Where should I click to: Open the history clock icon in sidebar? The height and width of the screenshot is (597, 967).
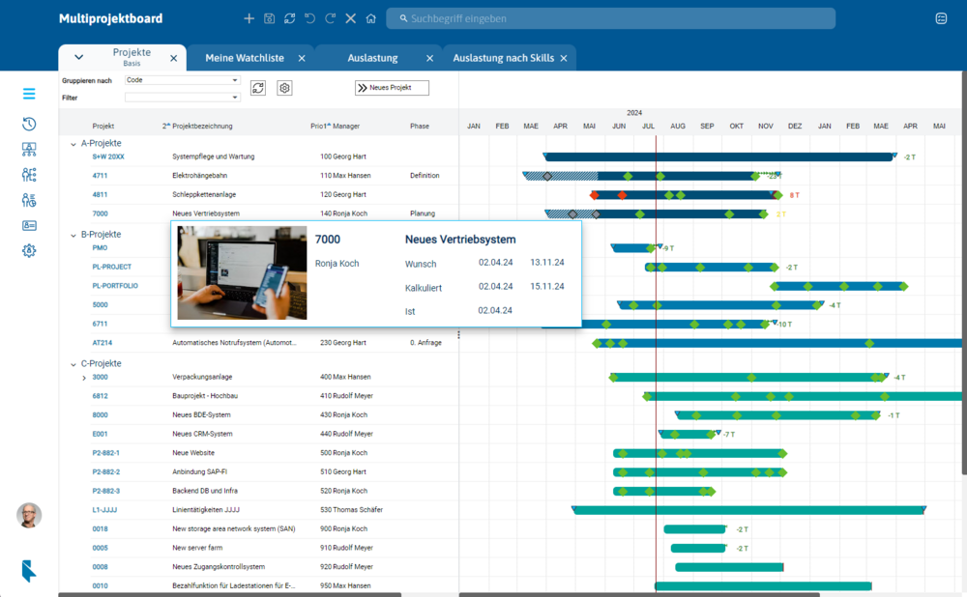[x=29, y=124]
